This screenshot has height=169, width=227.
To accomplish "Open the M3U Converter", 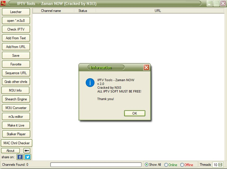I will pos(16,108).
